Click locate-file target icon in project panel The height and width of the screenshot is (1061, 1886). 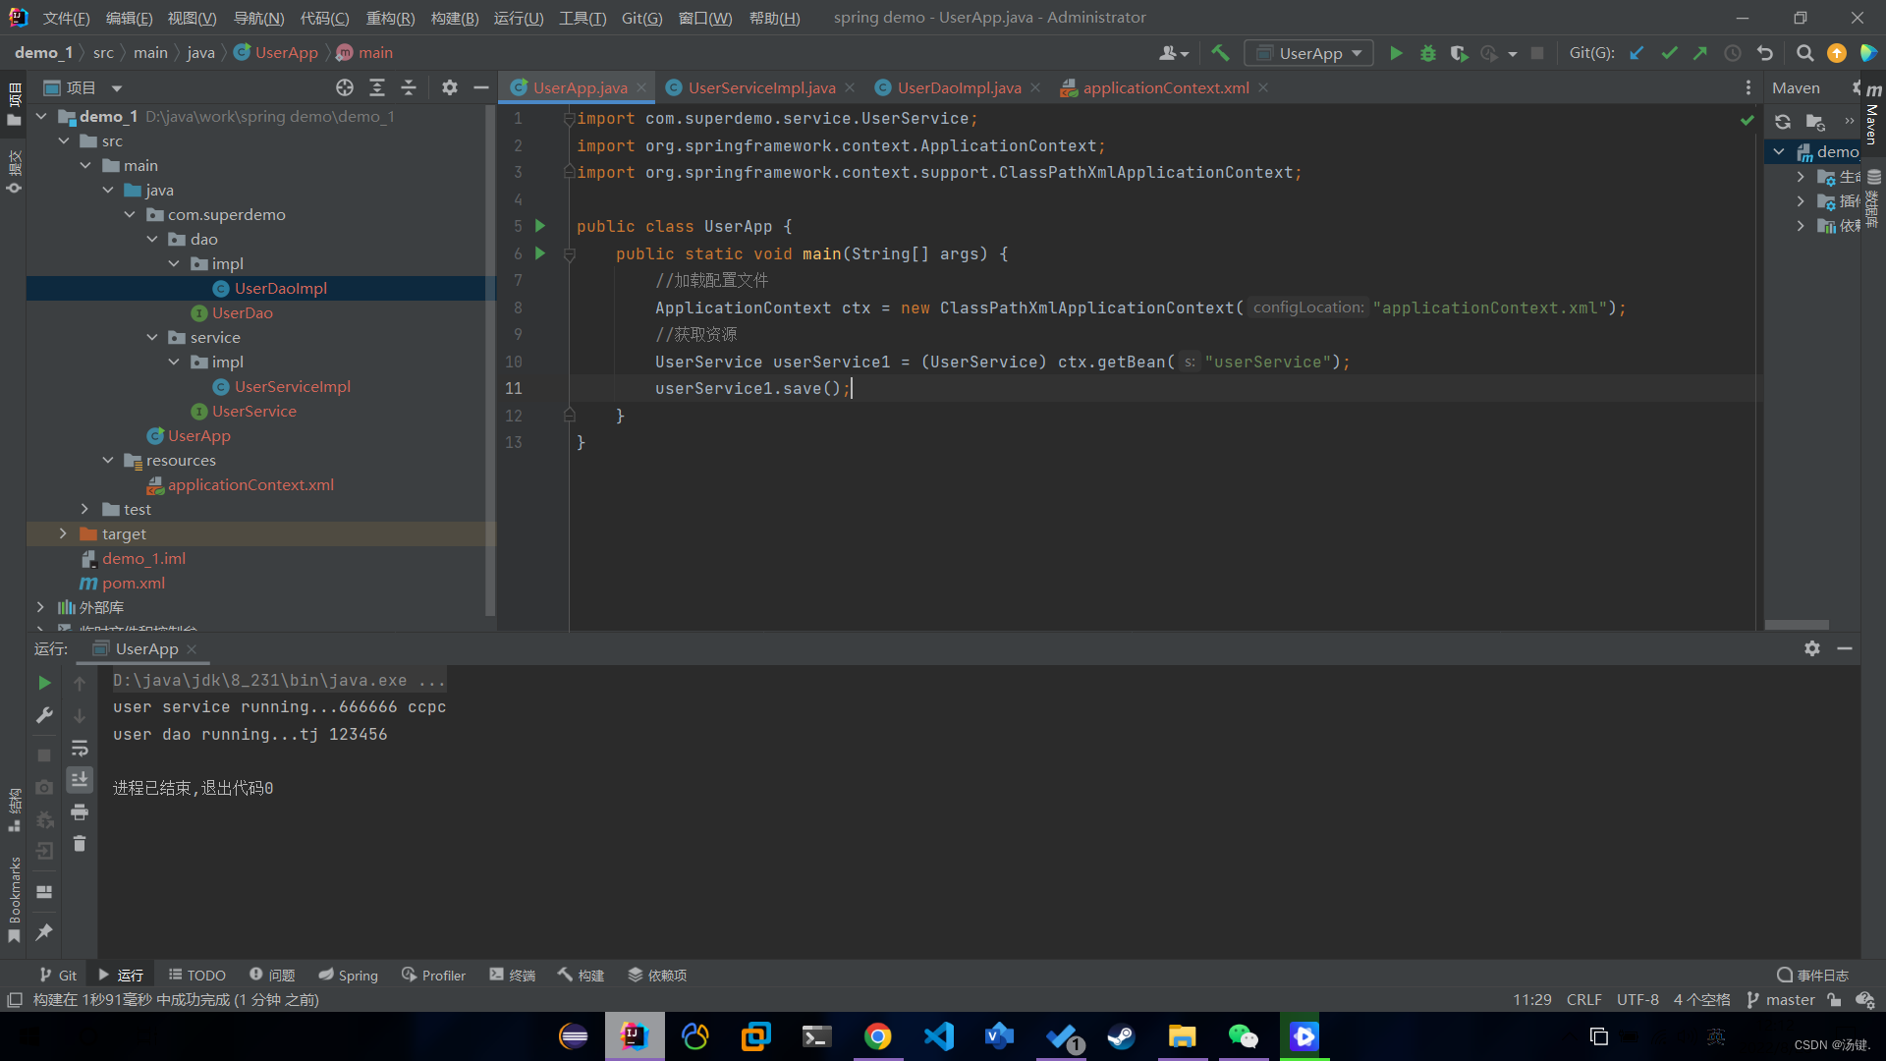[345, 87]
